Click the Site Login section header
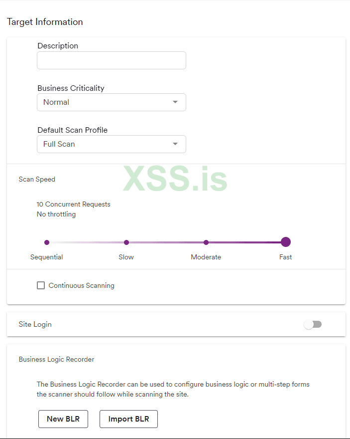The image size is (350, 439). [x=35, y=325]
